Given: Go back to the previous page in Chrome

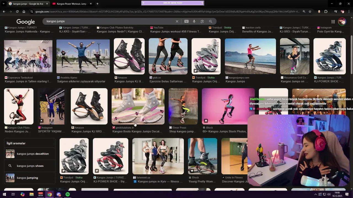Looking at the screenshot, I should (4, 12).
